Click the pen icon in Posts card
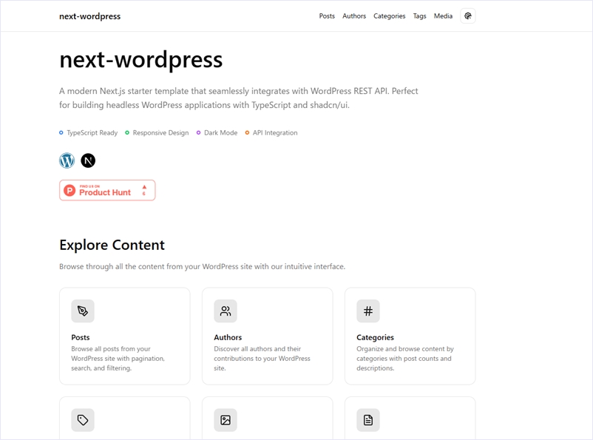 coord(83,311)
